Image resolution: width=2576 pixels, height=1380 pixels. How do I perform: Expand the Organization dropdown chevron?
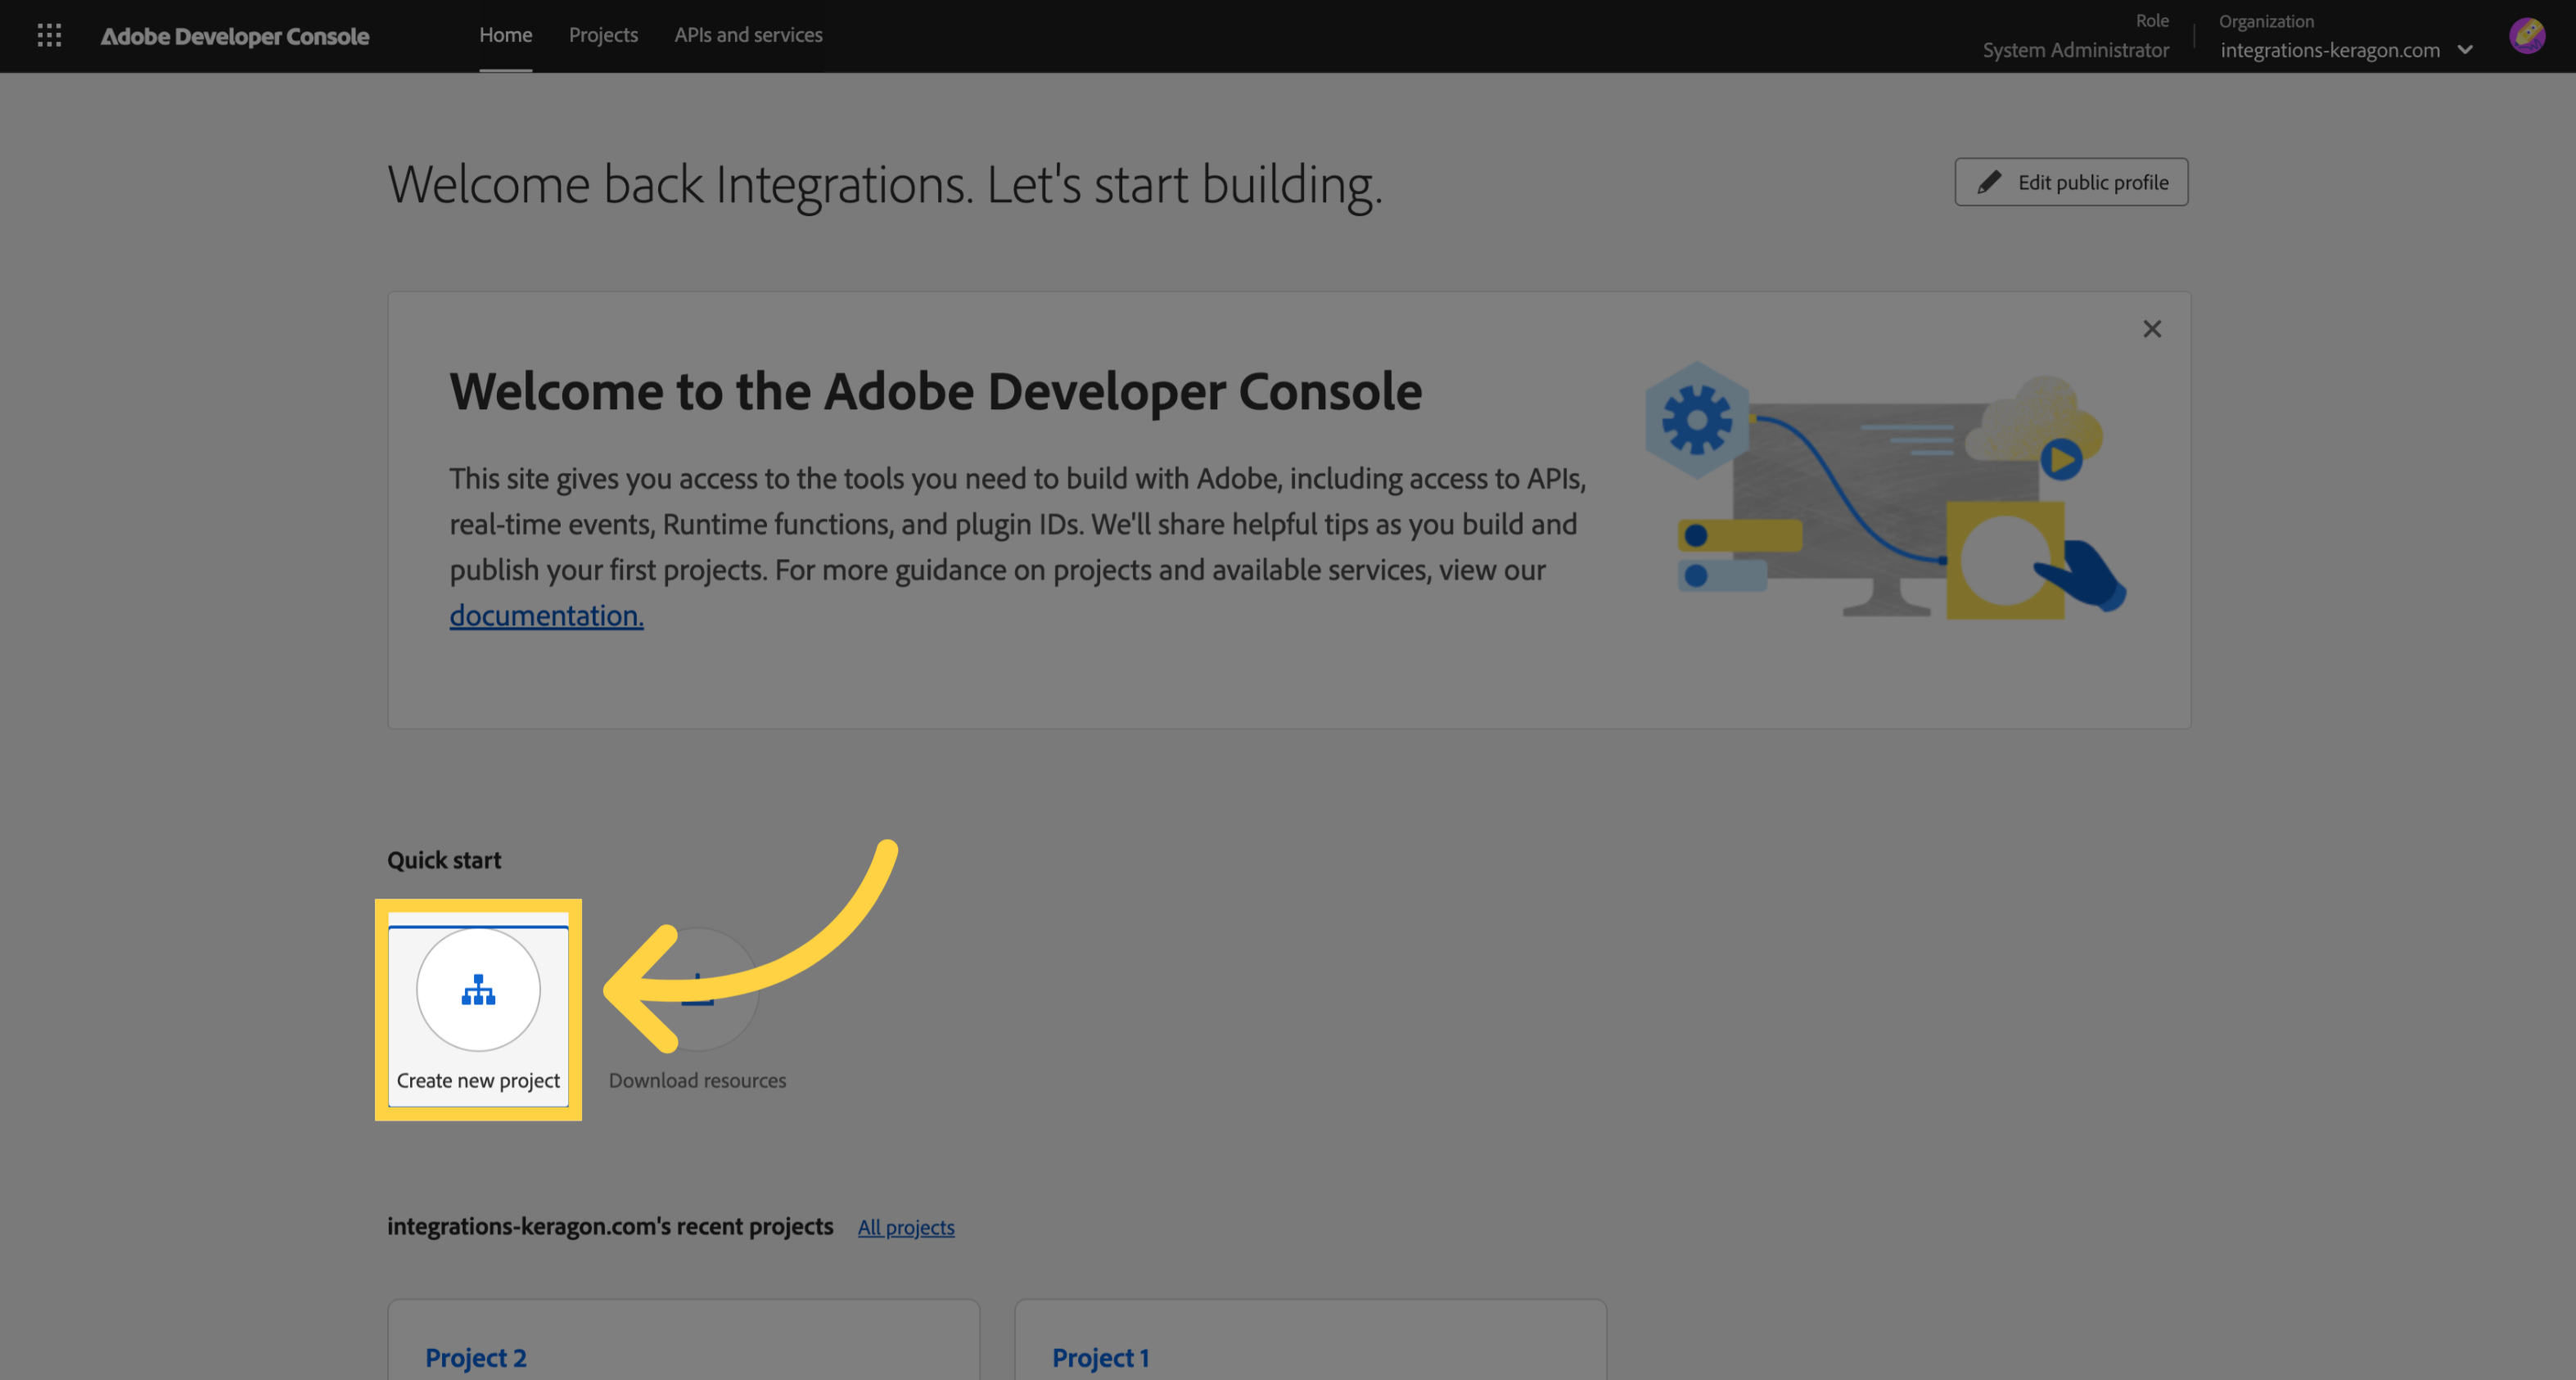pos(2465,50)
